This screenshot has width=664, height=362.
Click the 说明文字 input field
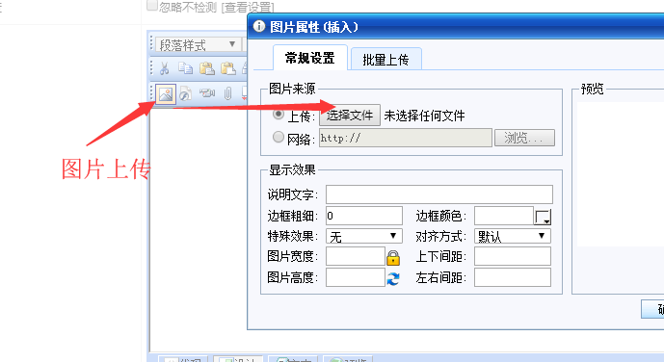(x=439, y=194)
